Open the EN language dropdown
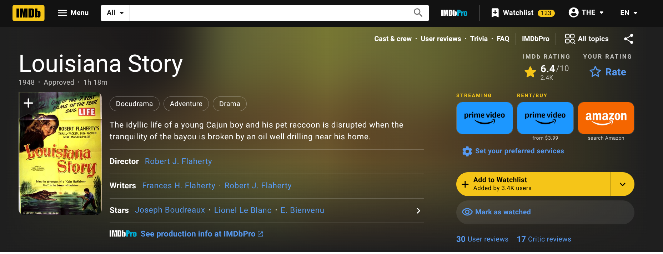 (629, 13)
